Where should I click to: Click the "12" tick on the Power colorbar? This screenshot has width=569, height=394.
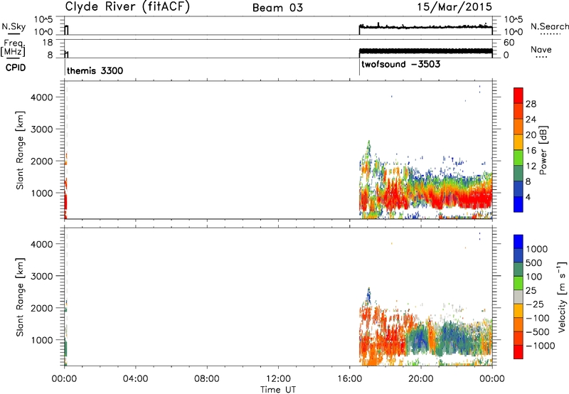tap(531, 166)
